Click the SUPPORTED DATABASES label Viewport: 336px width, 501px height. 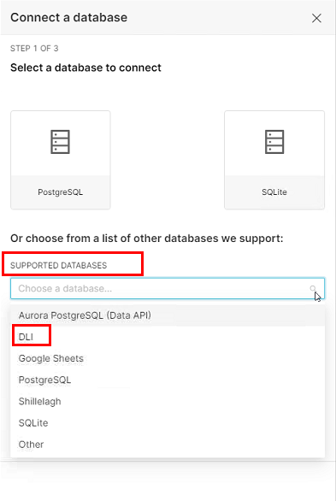[58, 266]
